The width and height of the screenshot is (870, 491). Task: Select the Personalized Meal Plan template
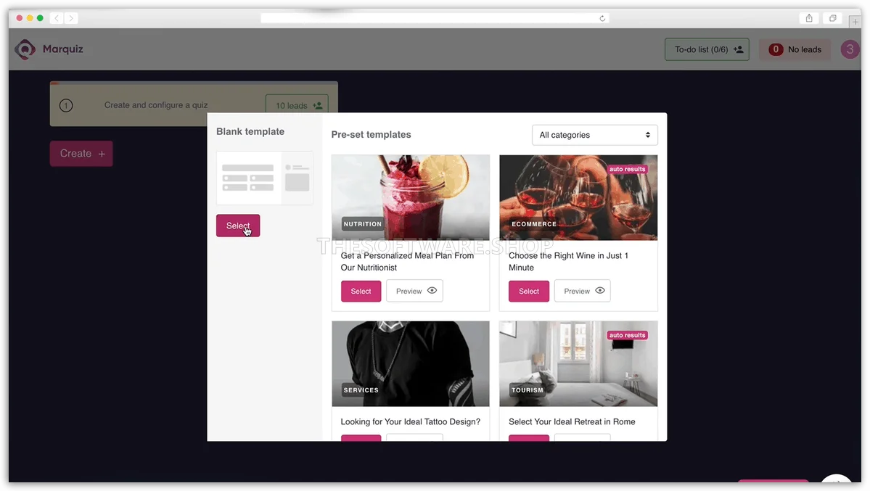point(361,292)
